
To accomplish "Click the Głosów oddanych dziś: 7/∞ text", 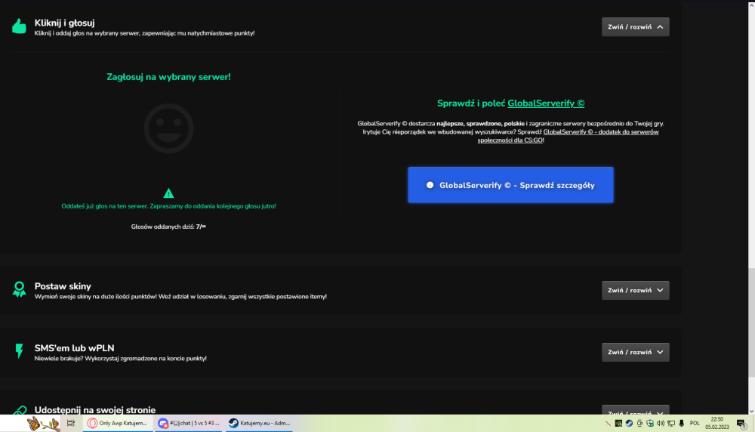I will [168, 227].
